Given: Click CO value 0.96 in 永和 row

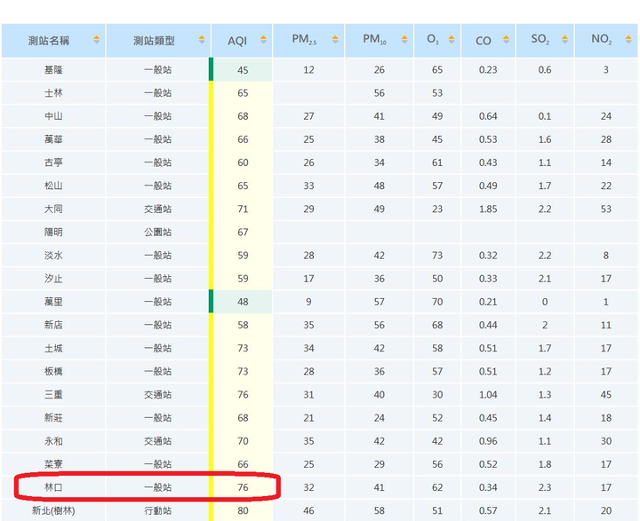Looking at the screenshot, I should (x=488, y=441).
